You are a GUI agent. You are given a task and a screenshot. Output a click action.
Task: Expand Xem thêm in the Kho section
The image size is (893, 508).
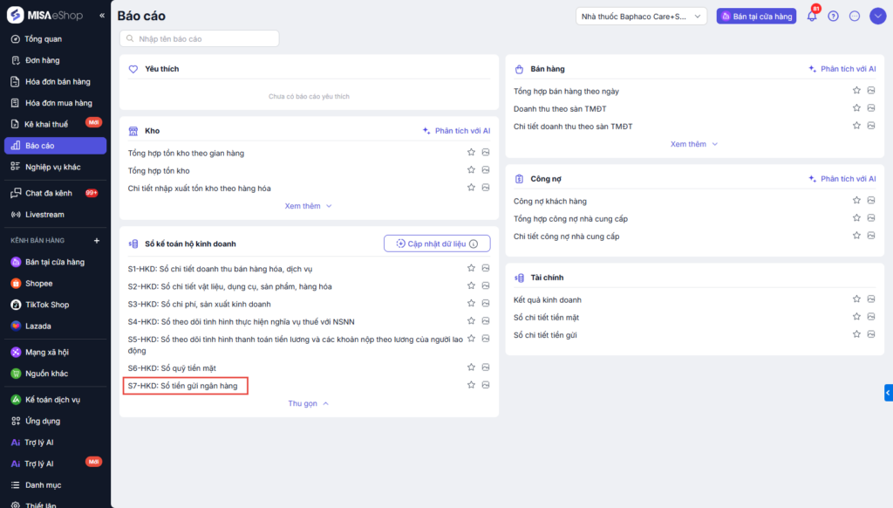(x=309, y=206)
